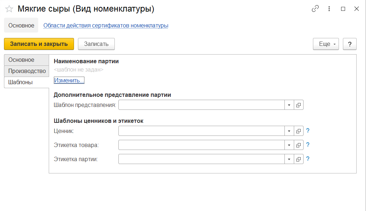The width and height of the screenshot is (366, 211).
Task: Click open icon beside Этикетка товара field
Action: point(299,145)
